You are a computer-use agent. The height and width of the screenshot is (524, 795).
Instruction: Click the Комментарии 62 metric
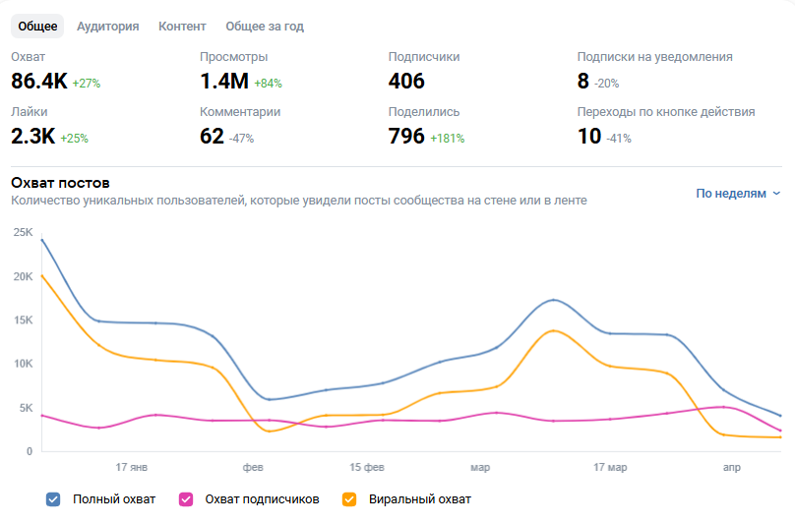240,127
